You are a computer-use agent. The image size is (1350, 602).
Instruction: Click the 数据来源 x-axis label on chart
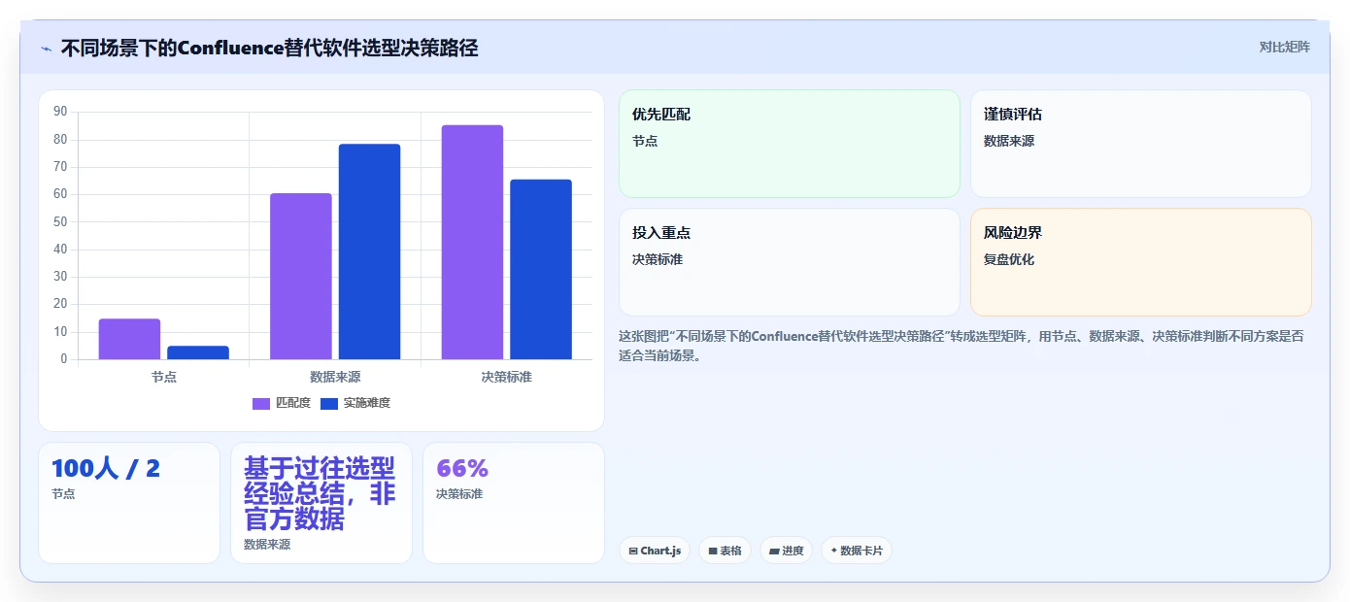pos(335,377)
